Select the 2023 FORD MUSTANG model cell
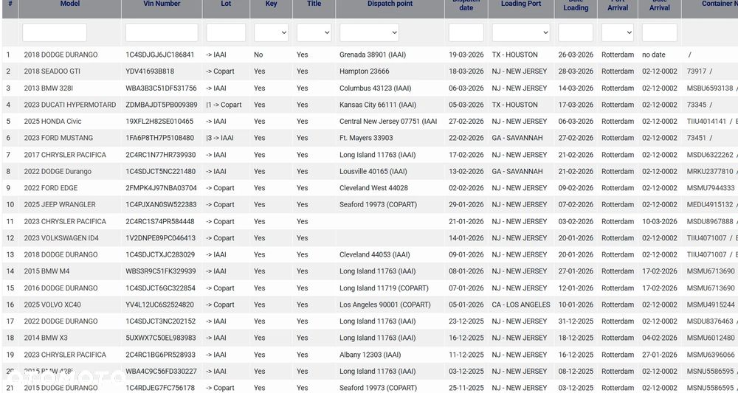 [x=58, y=138]
